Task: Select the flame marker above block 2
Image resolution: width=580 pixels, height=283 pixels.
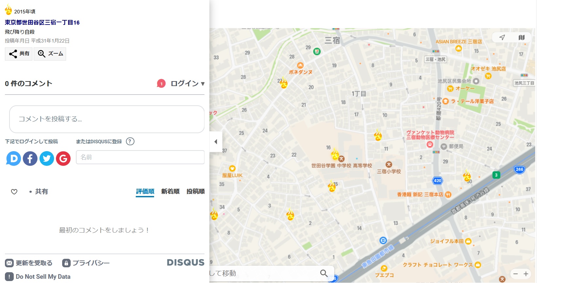Action: point(290,215)
